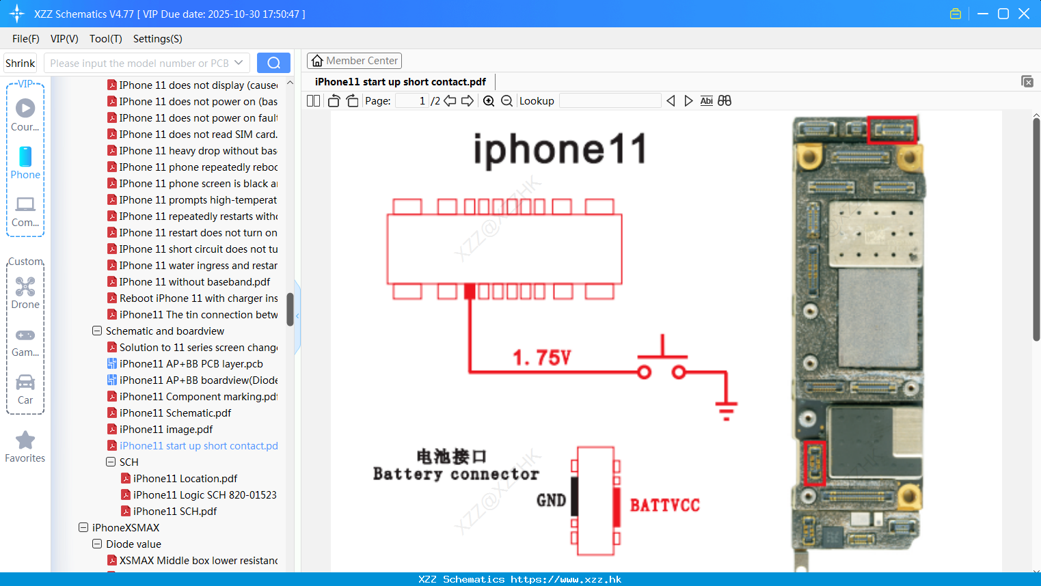Open Favorites in the sidebar
This screenshot has height=586, width=1041.
[x=25, y=447]
